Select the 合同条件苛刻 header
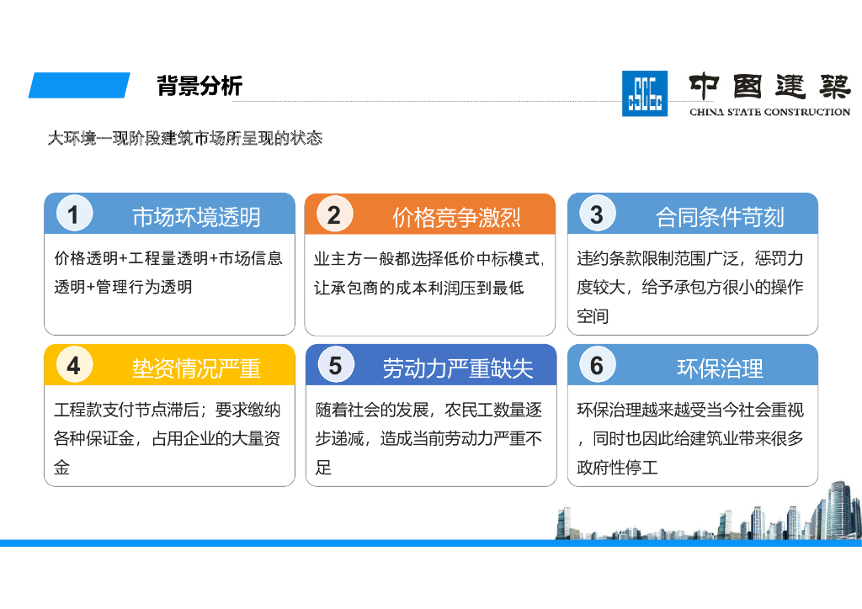862x609 pixels. coord(719,217)
